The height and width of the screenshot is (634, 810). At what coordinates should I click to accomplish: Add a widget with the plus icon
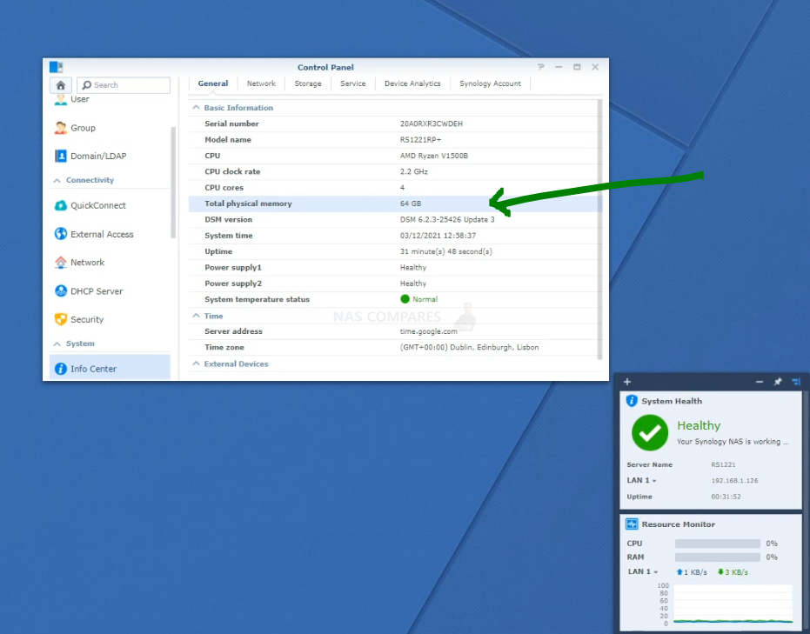(627, 382)
